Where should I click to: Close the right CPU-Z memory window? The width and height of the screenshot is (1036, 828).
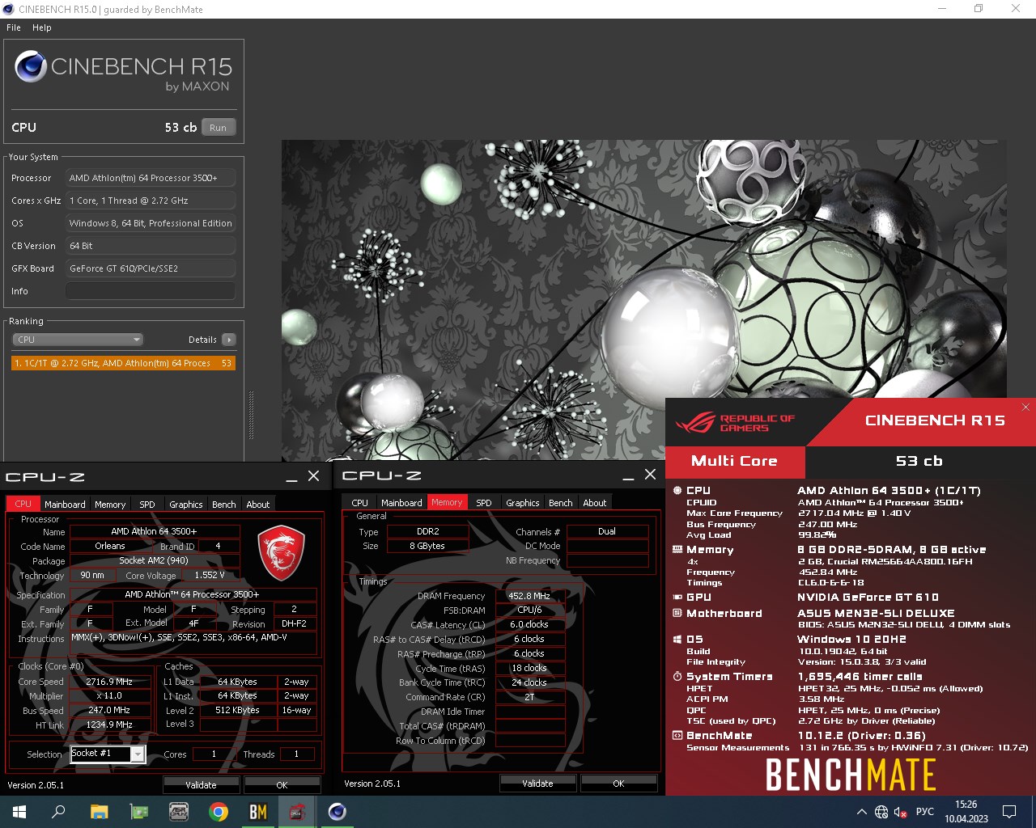pyautogui.click(x=650, y=475)
